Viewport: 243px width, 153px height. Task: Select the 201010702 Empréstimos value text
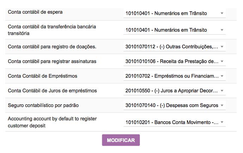(x=172, y=76)
